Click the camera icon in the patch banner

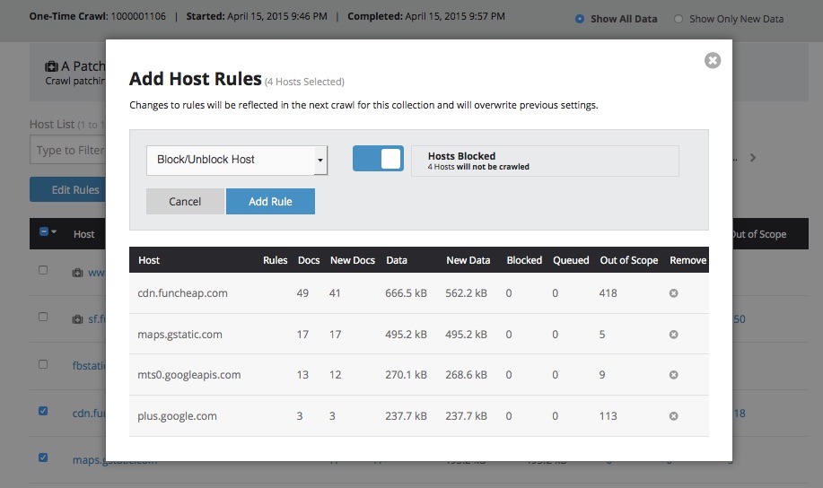point(51,66)
